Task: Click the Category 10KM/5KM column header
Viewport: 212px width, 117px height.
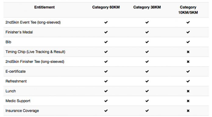Action: pos(188,10)
